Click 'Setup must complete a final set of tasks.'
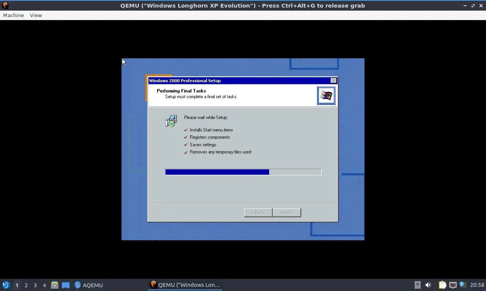This screenshot has height=291, width=486. (201, 97)
